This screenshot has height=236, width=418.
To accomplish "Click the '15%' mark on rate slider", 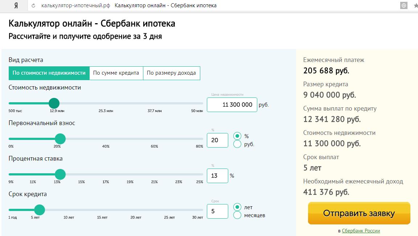I will pyautogui.click(x=81, y=182).
